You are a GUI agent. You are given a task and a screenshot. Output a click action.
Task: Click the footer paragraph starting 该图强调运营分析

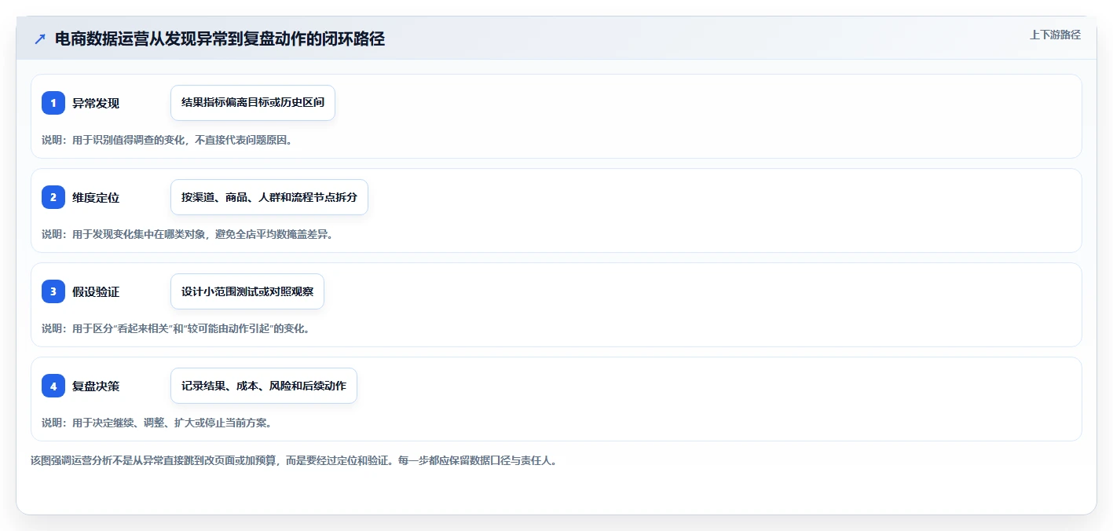(295, 461)
